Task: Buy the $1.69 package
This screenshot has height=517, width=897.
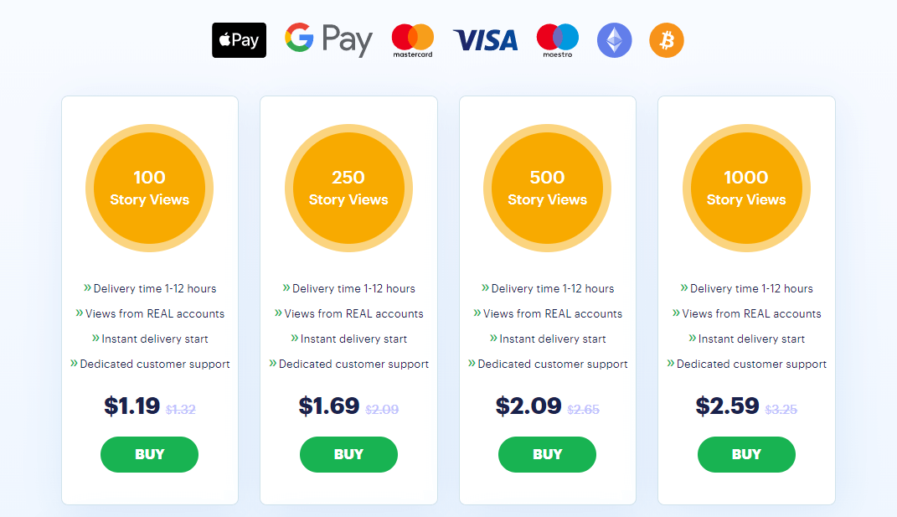Action: coord(348,454)
